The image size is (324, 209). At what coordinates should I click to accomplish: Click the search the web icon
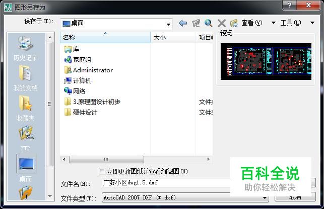coord(209,23)
